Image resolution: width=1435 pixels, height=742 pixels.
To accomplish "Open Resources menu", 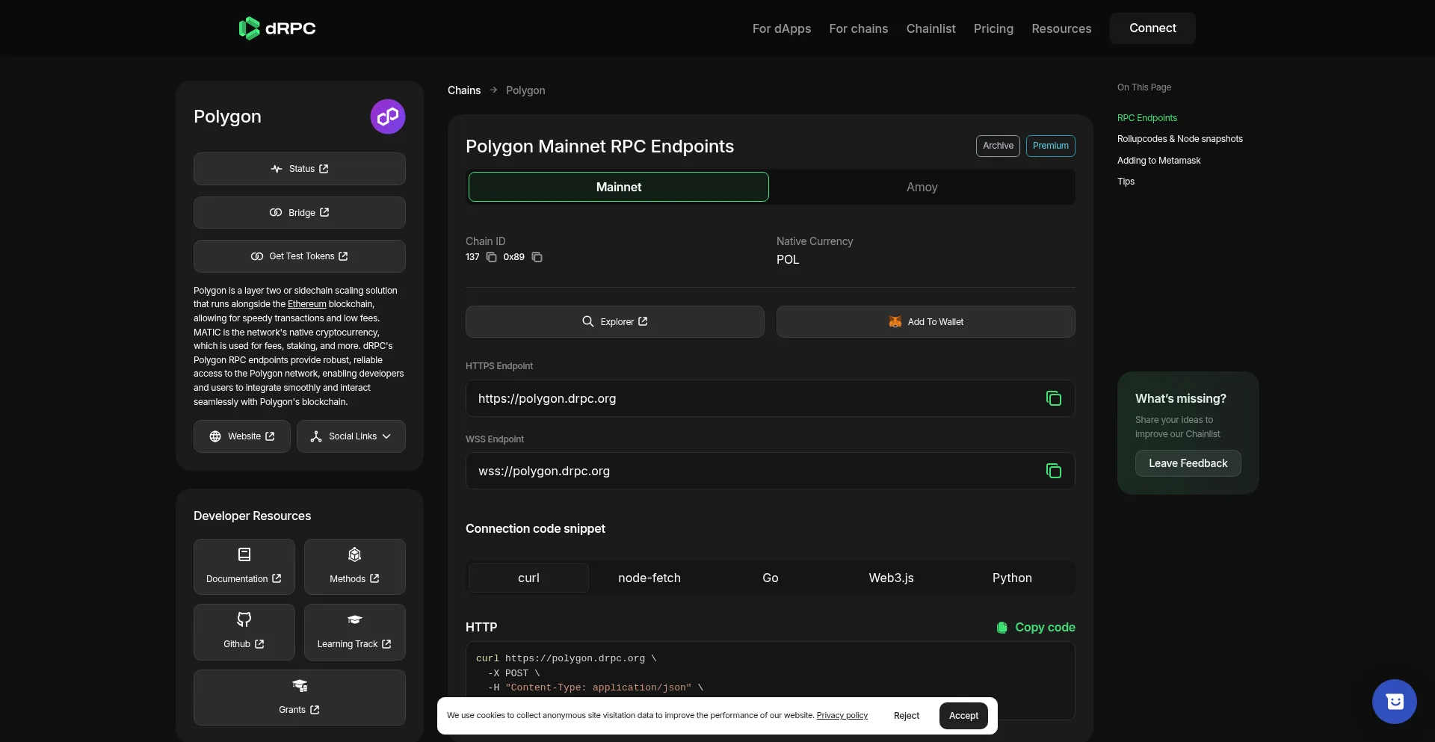I will 1061,28.
